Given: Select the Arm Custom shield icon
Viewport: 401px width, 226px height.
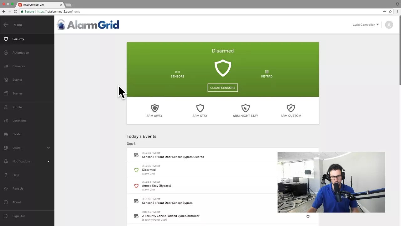Looking at the screenshot, I should [291, 108].
